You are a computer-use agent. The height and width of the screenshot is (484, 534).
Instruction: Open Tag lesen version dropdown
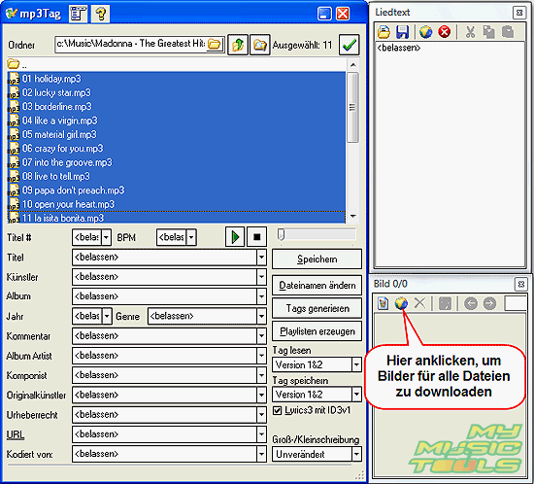[356, 364]
